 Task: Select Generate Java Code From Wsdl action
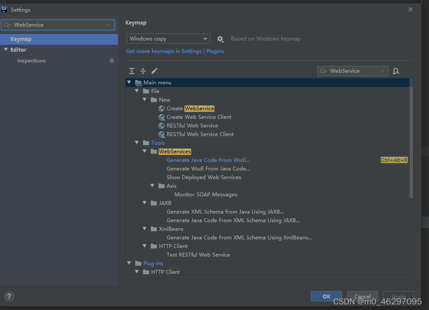pos(208,160)
